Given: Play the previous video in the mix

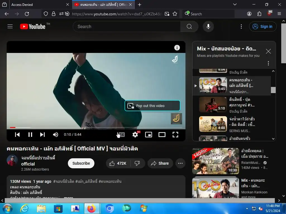Looking at the screenshot, I should (17, 135).
